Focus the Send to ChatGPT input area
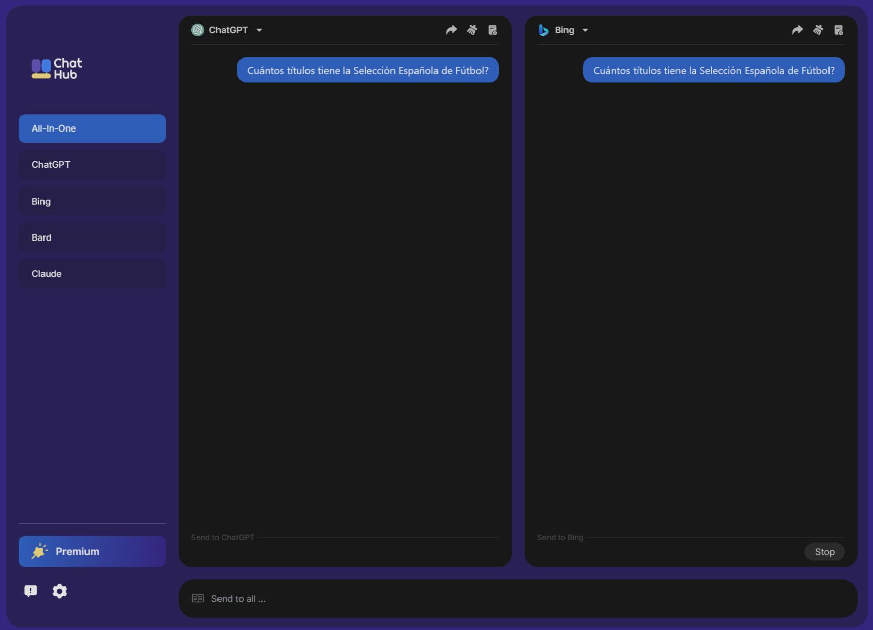873x630 pixels. 345,552
